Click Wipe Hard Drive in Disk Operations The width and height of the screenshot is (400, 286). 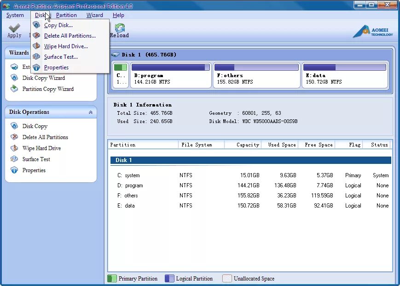point(41,148)
